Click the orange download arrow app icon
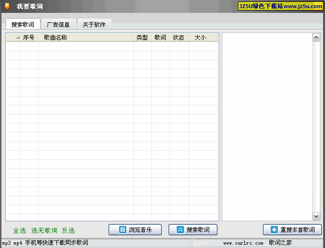Screen dimensions: 325x248 click(x=7, y=6)
